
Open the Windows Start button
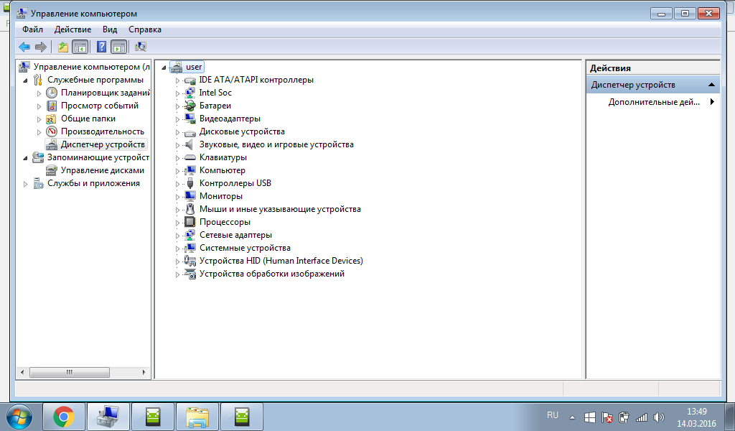(19, 417)
